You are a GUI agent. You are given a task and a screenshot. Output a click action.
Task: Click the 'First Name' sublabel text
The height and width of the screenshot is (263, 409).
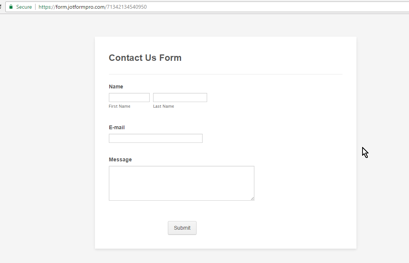click(x=119, y=107)
